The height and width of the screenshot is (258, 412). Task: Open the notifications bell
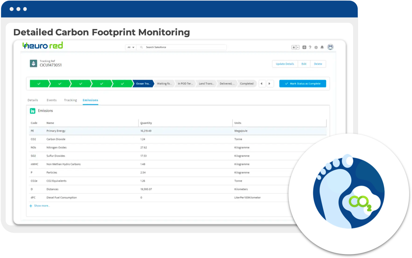tap(322, 47)
